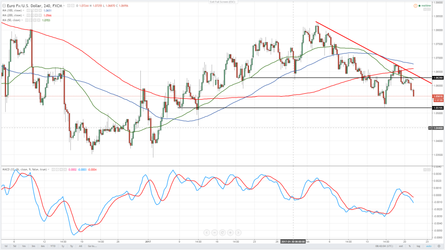Click the MACD value -0.0004
Viewport: 445px width, 250px height.
92,170
